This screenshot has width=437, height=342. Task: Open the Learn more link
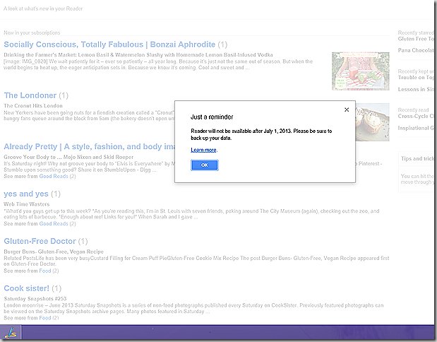203,150
